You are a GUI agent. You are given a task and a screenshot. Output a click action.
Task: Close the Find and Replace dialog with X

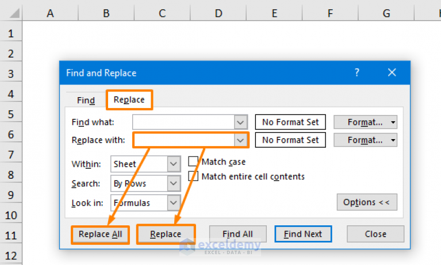tap(392, 72)
